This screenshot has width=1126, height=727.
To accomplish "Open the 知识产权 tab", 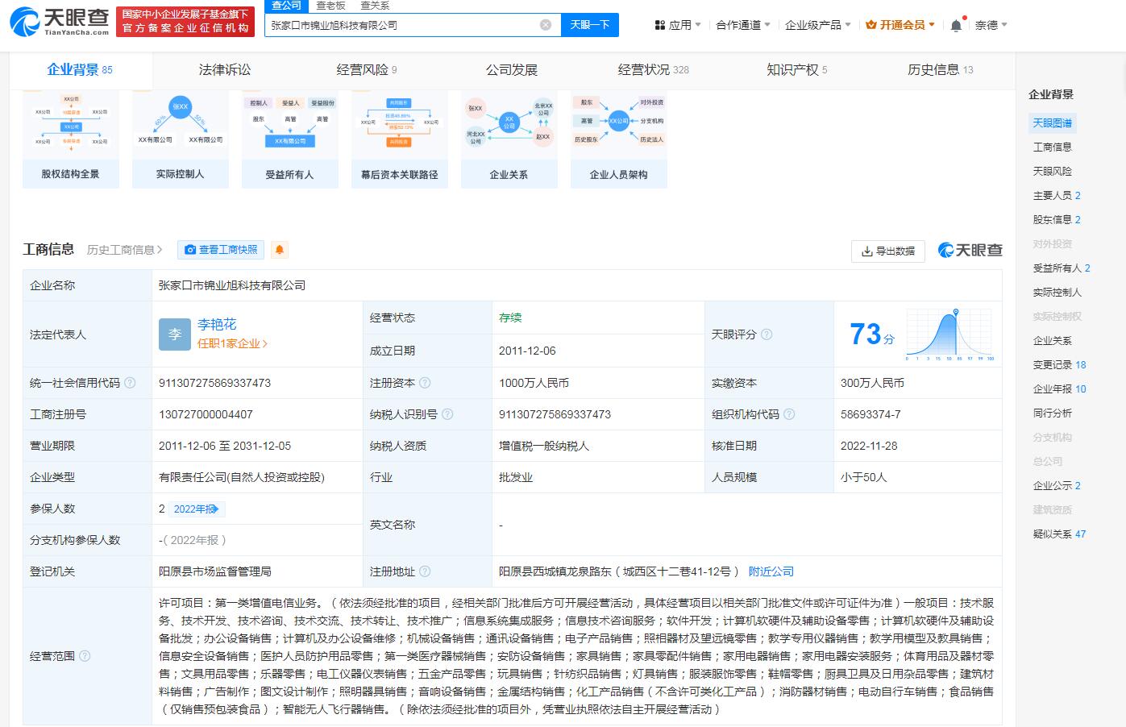I will [x=797, y=70].
